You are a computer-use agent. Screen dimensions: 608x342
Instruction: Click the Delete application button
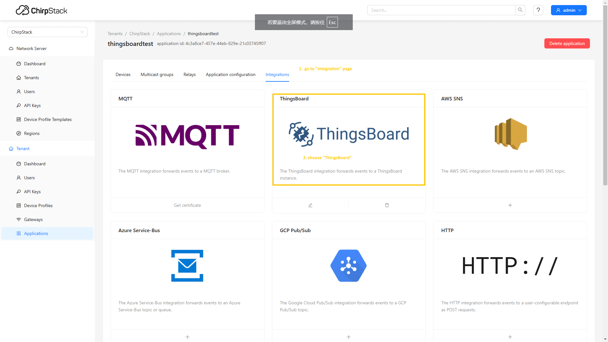pos(567,43)
